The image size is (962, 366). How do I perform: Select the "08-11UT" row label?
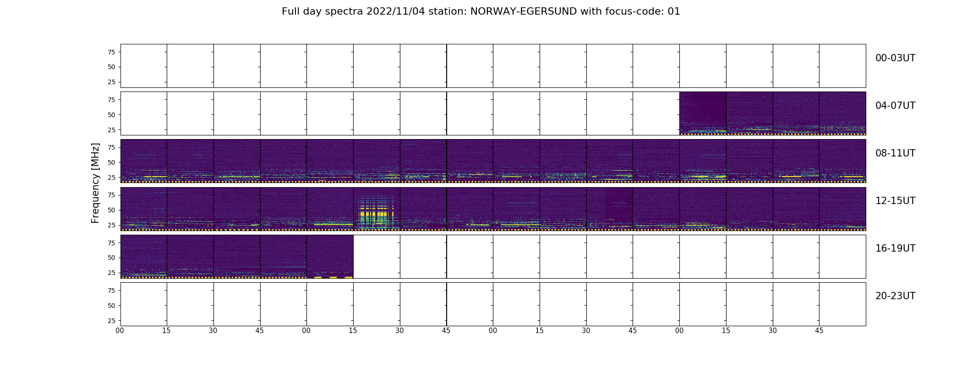895,153
